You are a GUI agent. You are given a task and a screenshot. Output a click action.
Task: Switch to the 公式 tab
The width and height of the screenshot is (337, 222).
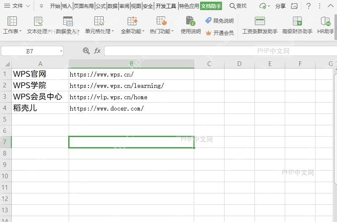pos(101,6)
